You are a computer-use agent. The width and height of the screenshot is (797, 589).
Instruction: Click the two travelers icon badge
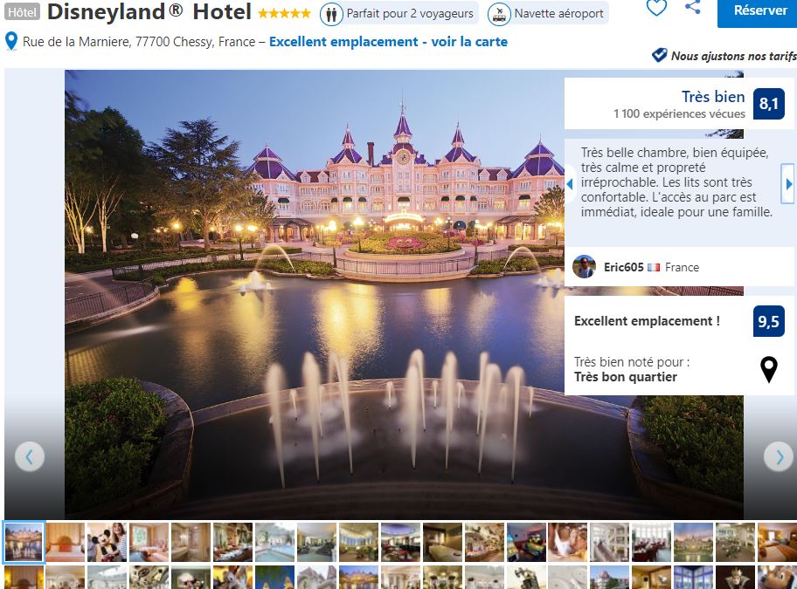331,14
